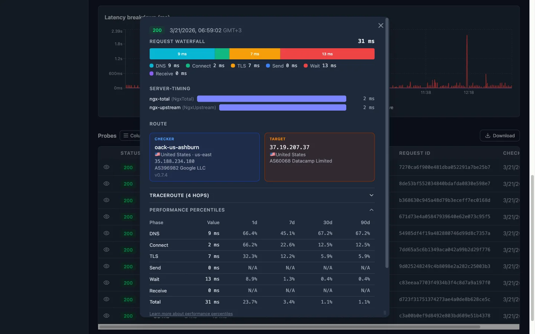The width and height of the screenshot is (535, 334).
Task: Click eye icon in the 7dd65a5c request row
Action: (106, 250)
